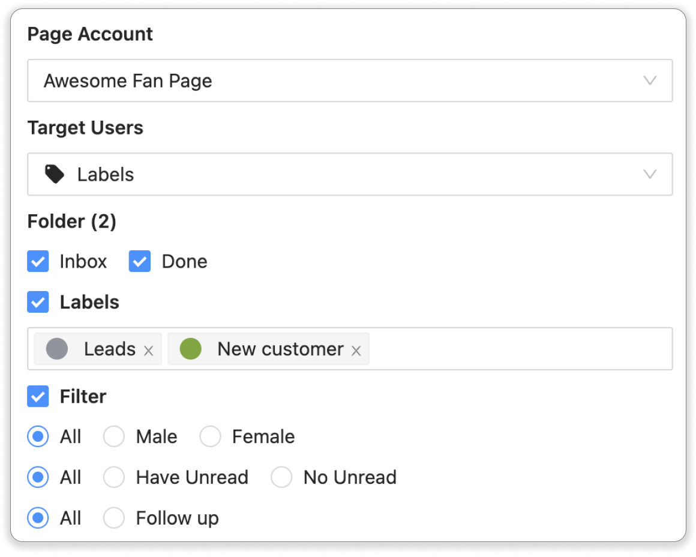Open the Labels target dropdown

350,174
